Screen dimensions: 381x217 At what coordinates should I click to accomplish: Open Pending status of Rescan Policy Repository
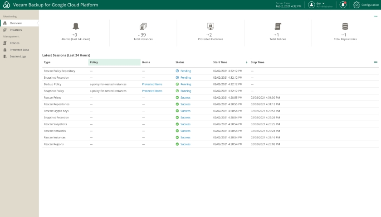(x=186, y=71)
